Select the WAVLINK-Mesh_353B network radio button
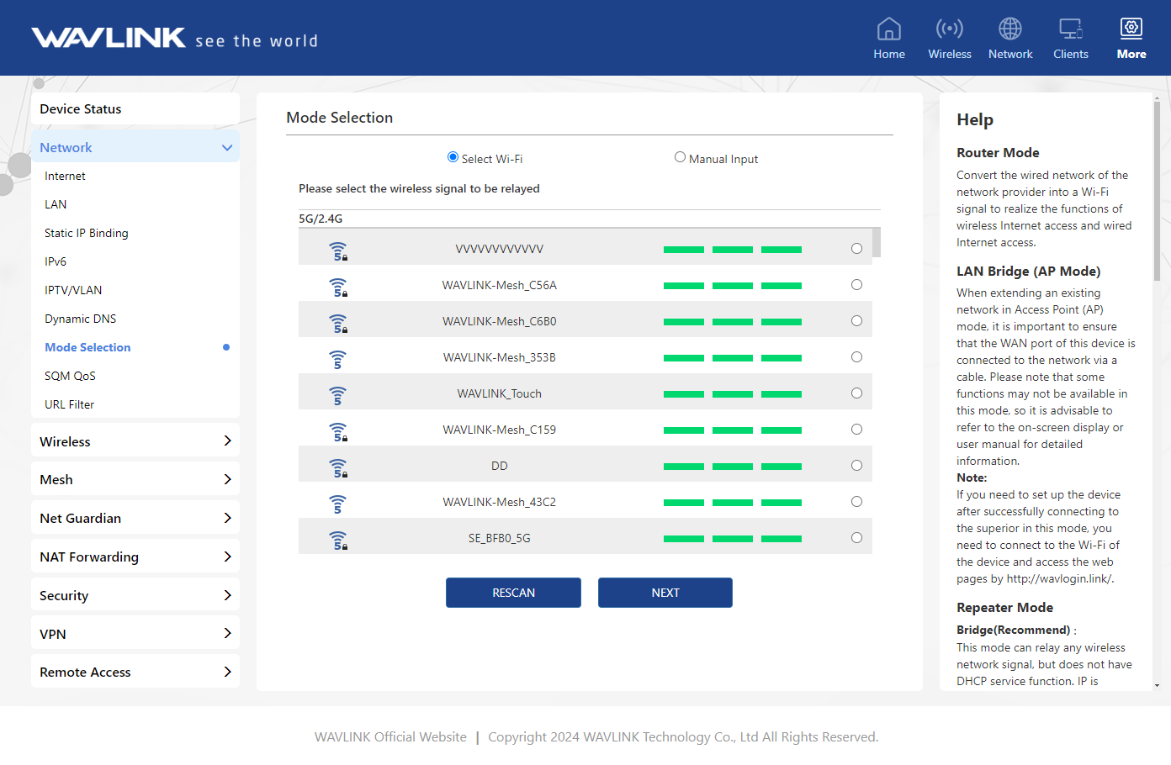The width and height of the screenshot is (1171, 765). [x=856, y=357]
